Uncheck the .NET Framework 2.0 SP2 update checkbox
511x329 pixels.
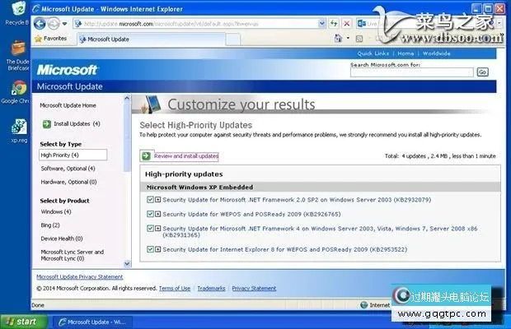[x=150, y=200]
